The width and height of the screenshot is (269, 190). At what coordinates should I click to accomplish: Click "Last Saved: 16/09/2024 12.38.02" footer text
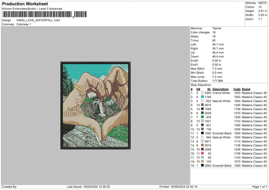pos(88,186)
